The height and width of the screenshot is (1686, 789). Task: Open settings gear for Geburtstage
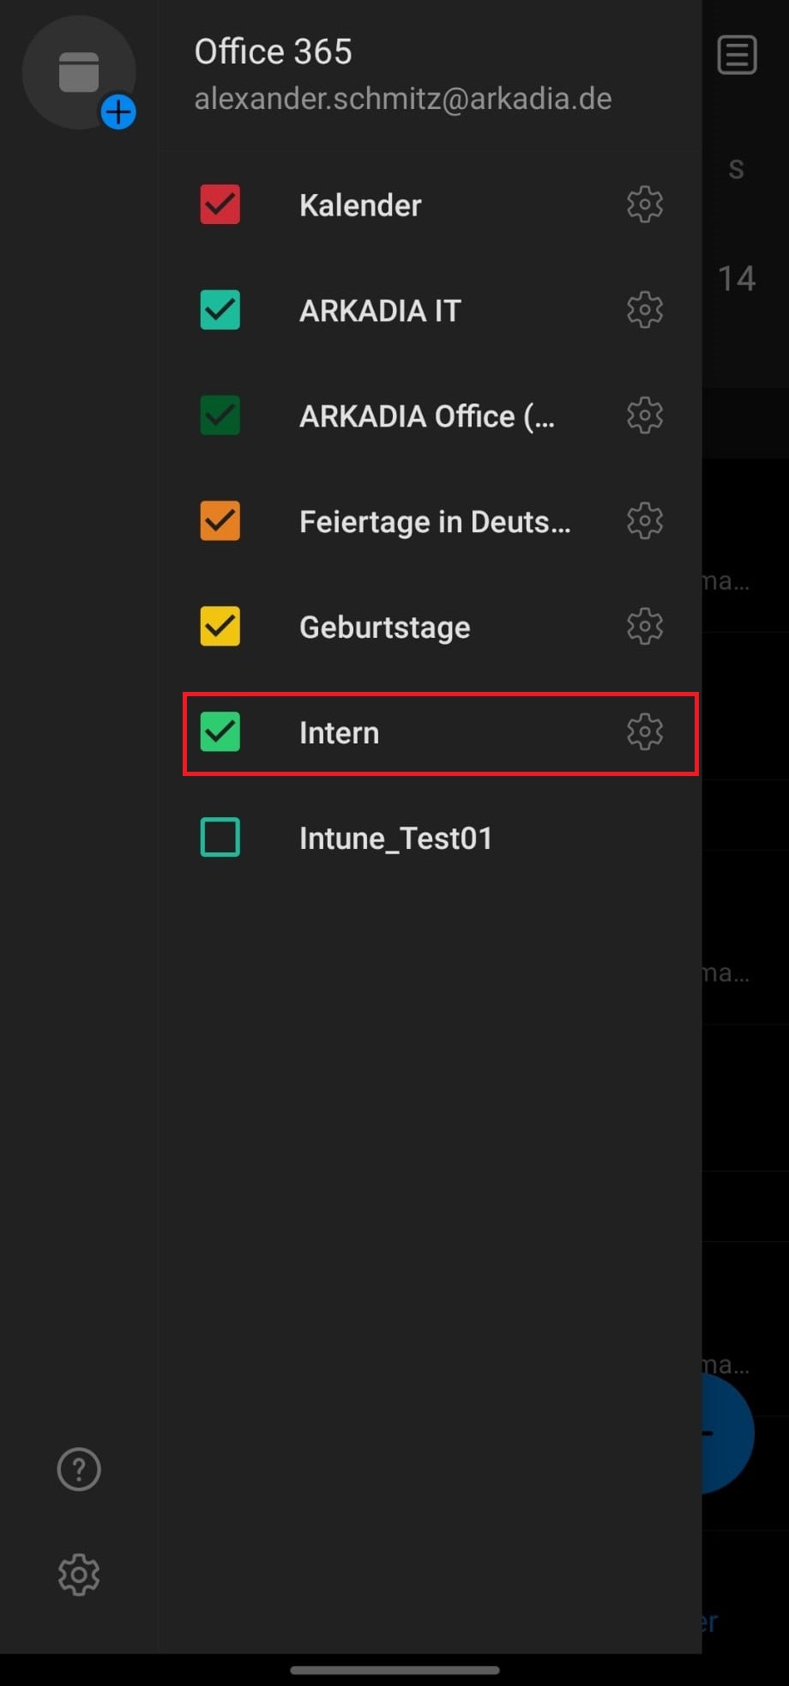(645, 627)
